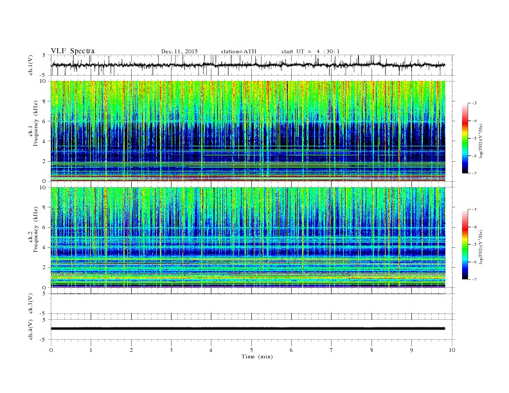
Task: Click the ch.1 spectrogram color scale bar
Action: coord(465,138)
